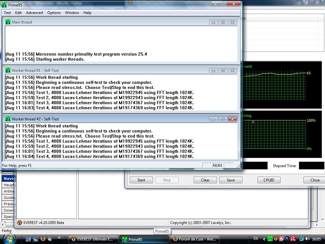Viewport: 325px width, 244px height.
Task: Click the browser horizontal scrollbar right arrow
Action: 317,225
